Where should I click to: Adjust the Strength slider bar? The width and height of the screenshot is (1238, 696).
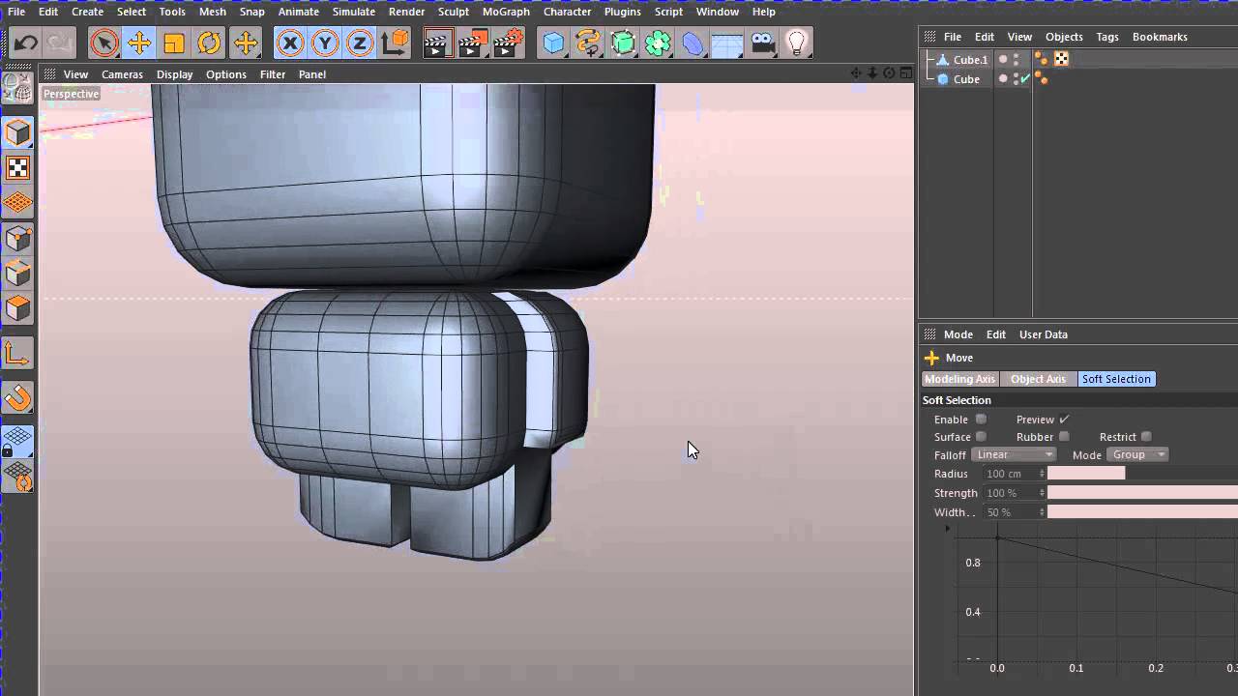tap(1142, 493)
